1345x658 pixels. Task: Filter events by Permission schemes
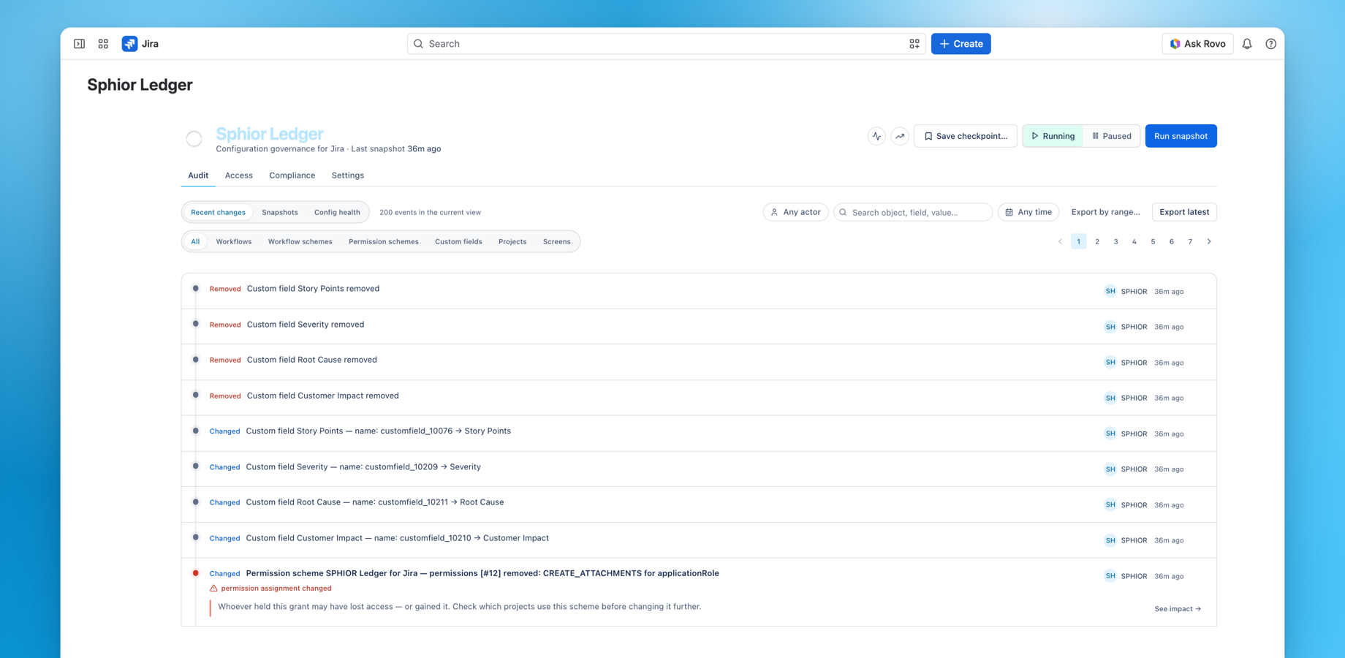(x=384, y=241)
